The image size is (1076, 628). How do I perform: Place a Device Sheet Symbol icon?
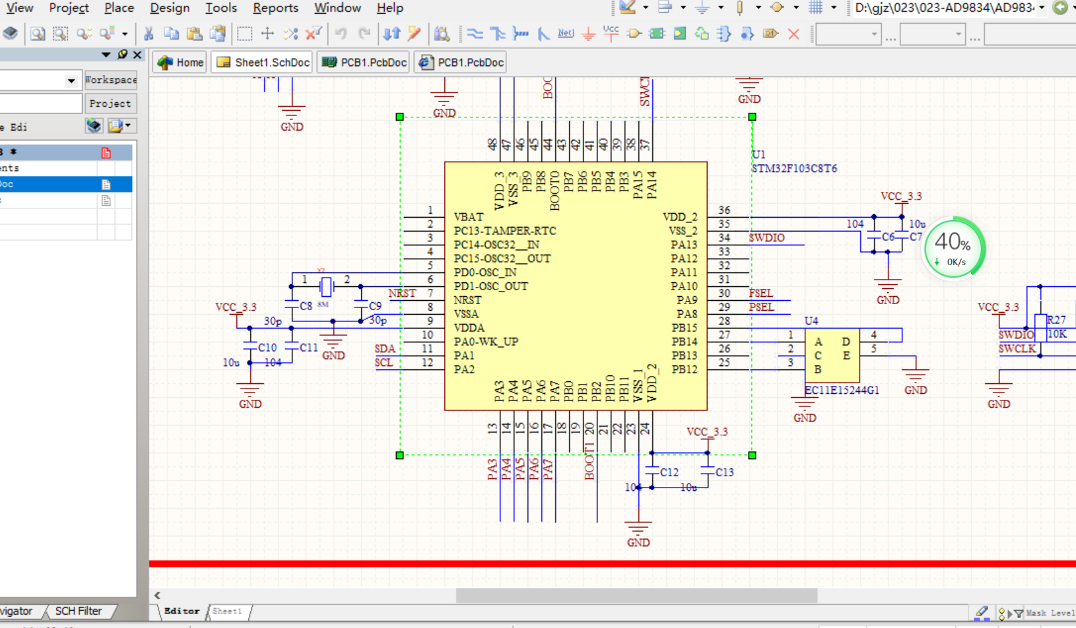[x=702, y=34]
